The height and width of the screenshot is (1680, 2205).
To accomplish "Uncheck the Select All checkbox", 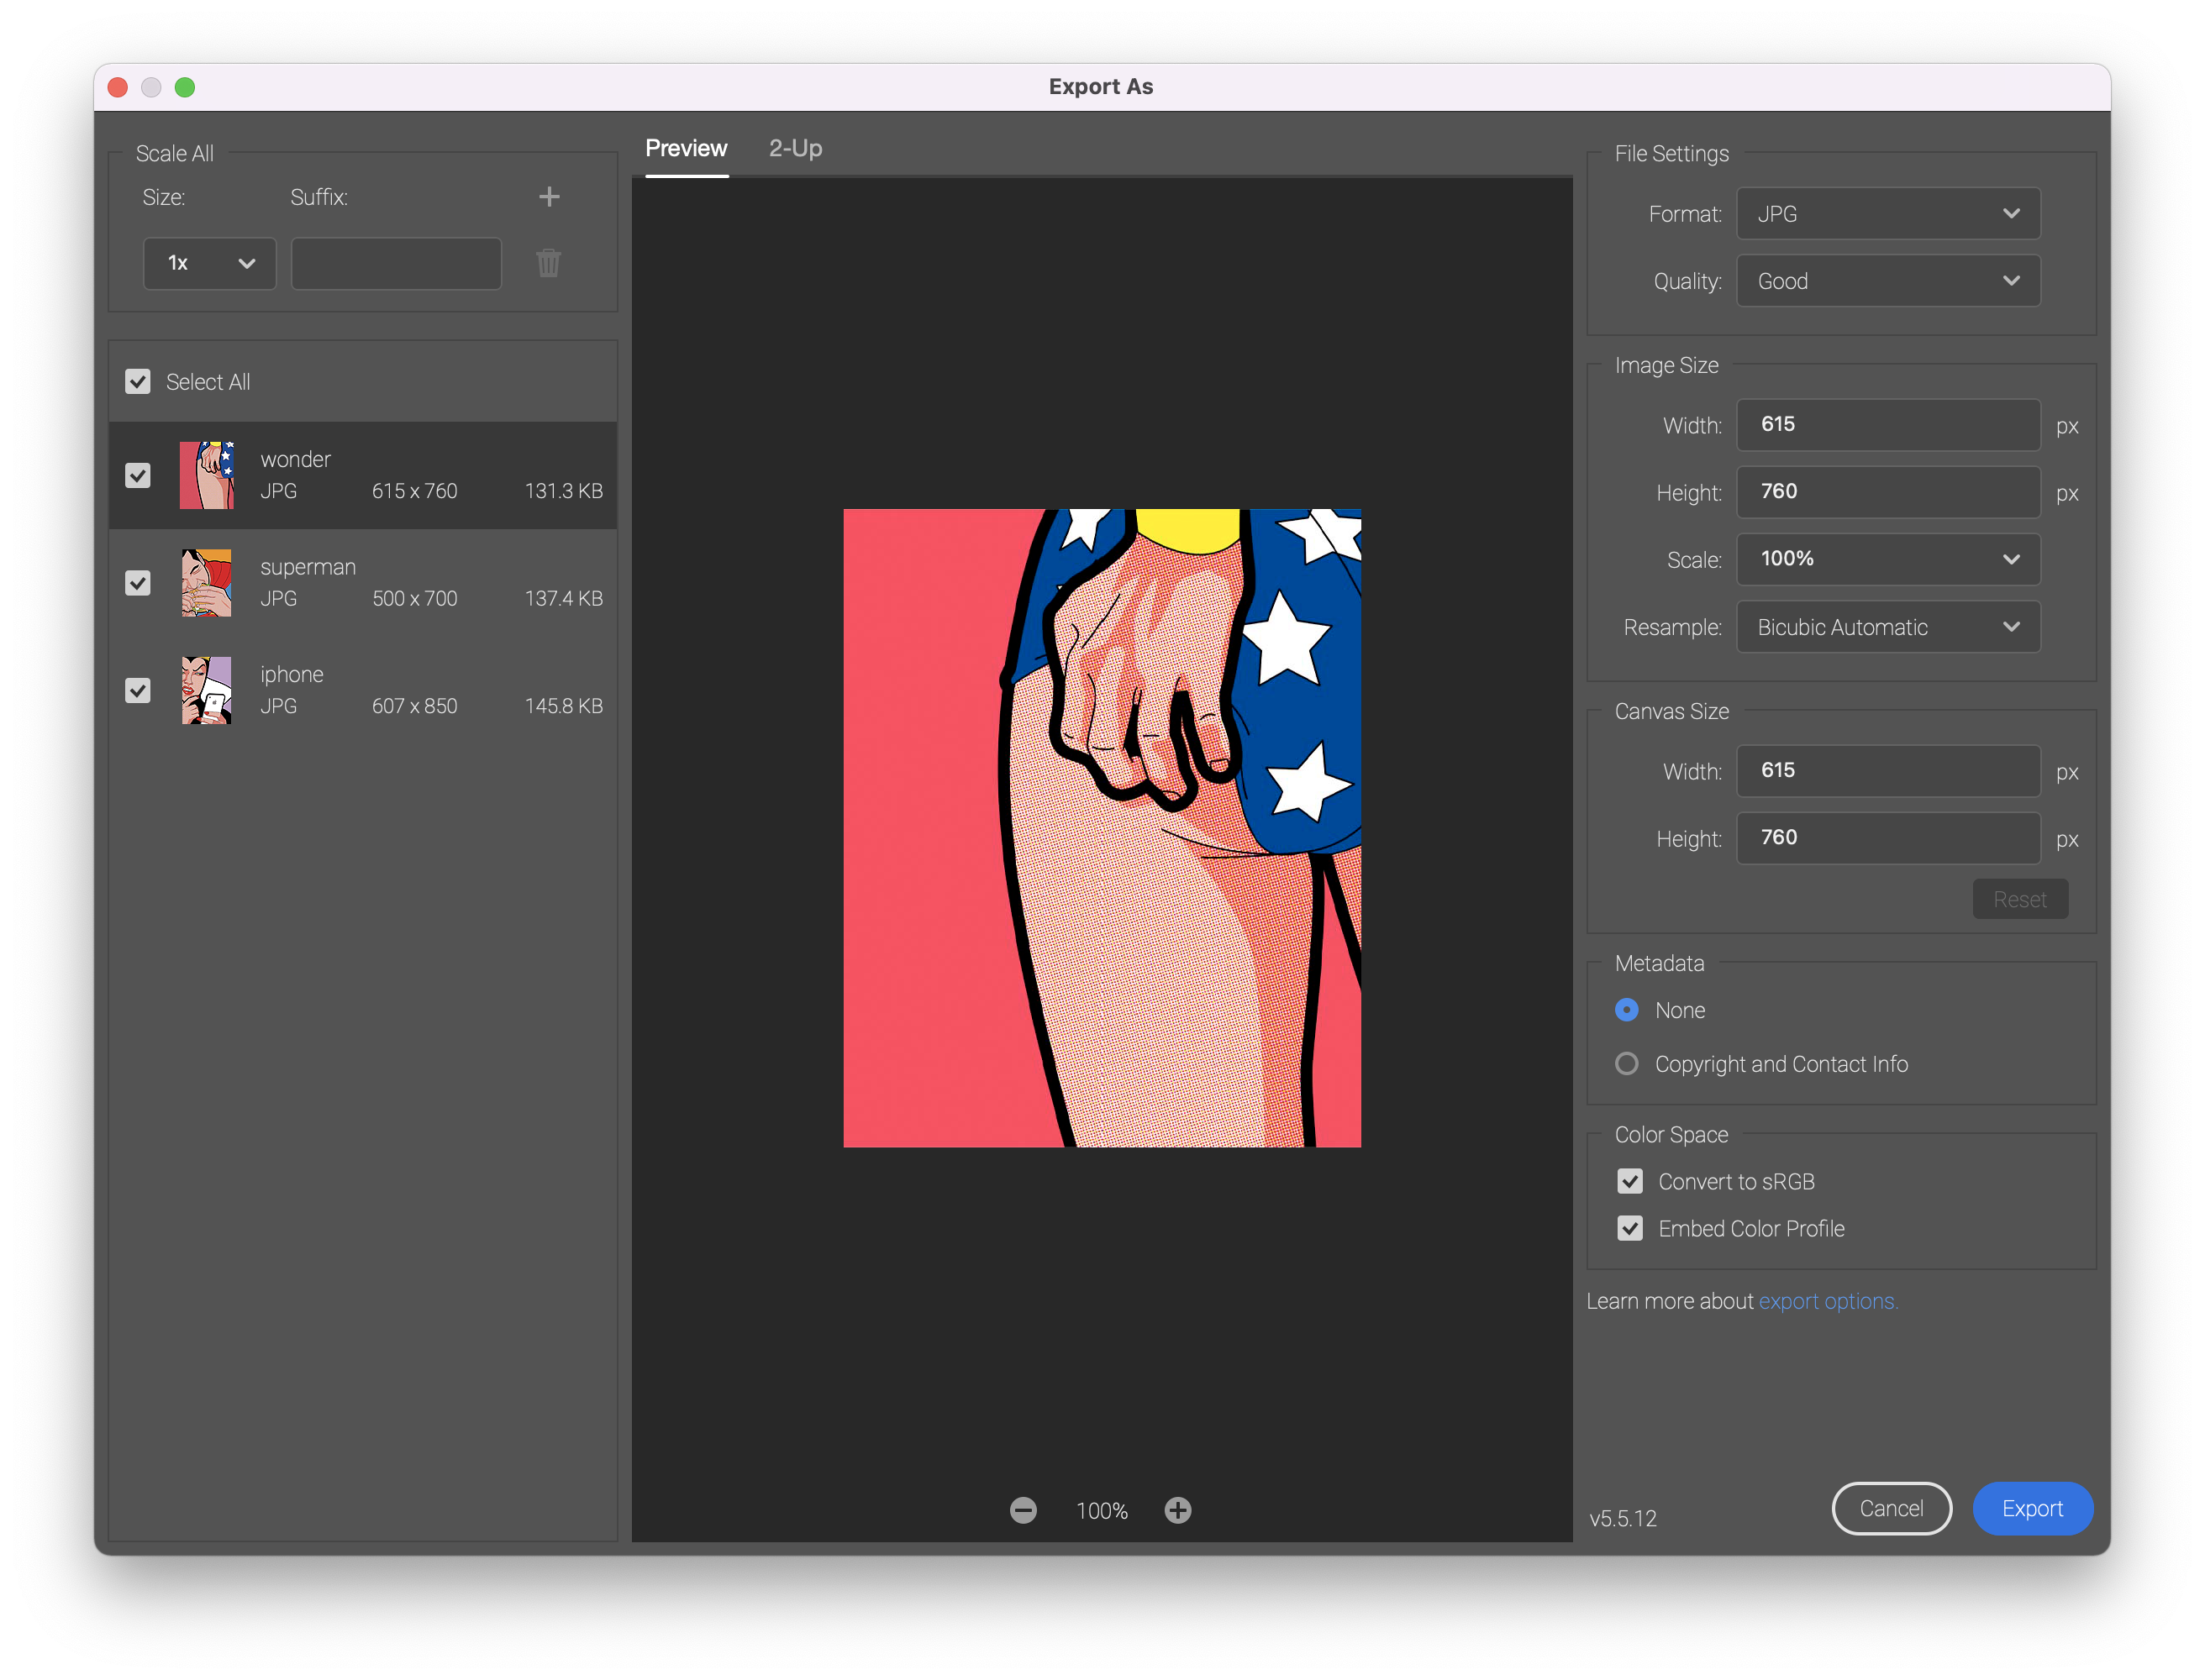I will (138, 382).
